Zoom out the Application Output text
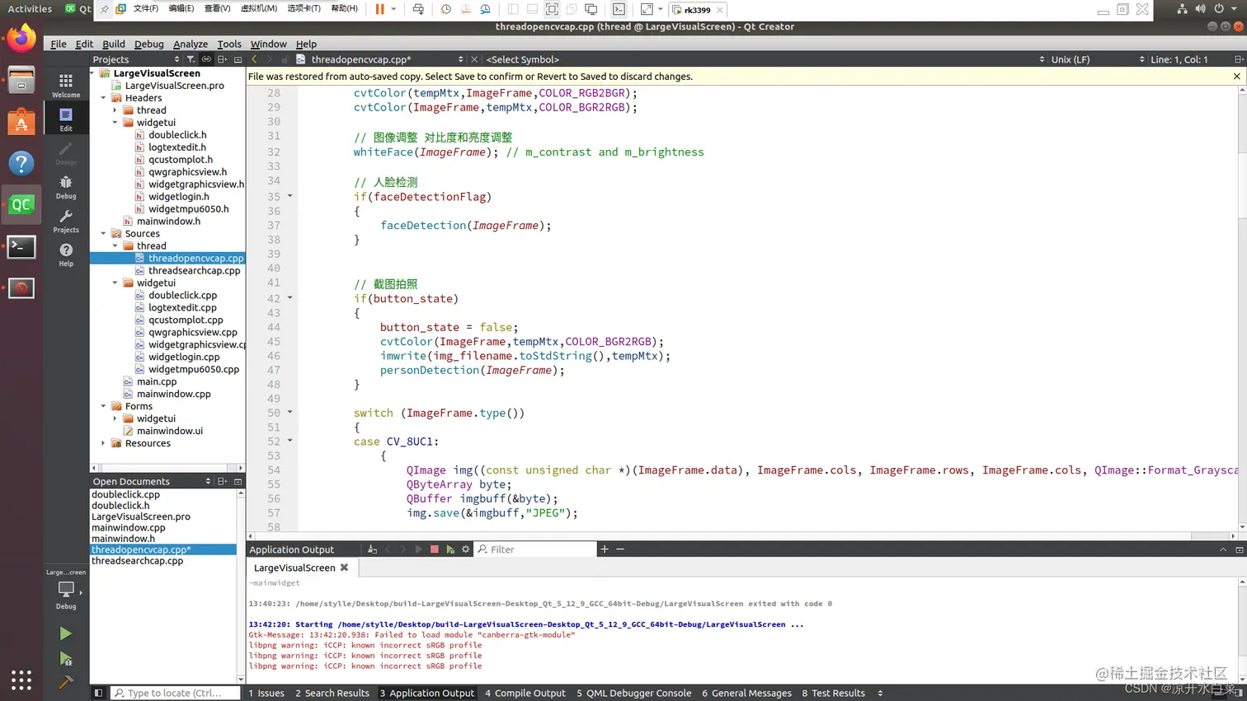1247x701 pixels. click(x=620, y=549)
